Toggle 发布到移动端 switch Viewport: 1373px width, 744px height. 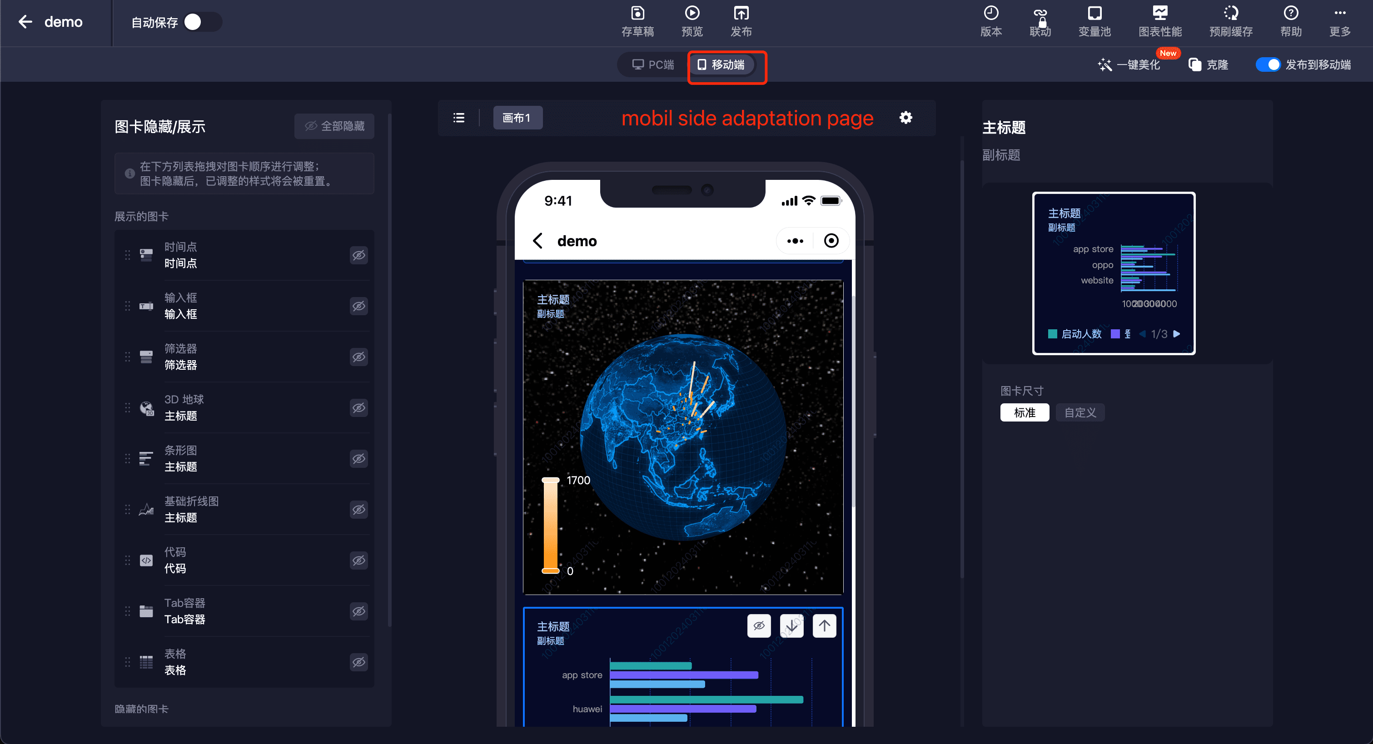[x=1268, y=64]
